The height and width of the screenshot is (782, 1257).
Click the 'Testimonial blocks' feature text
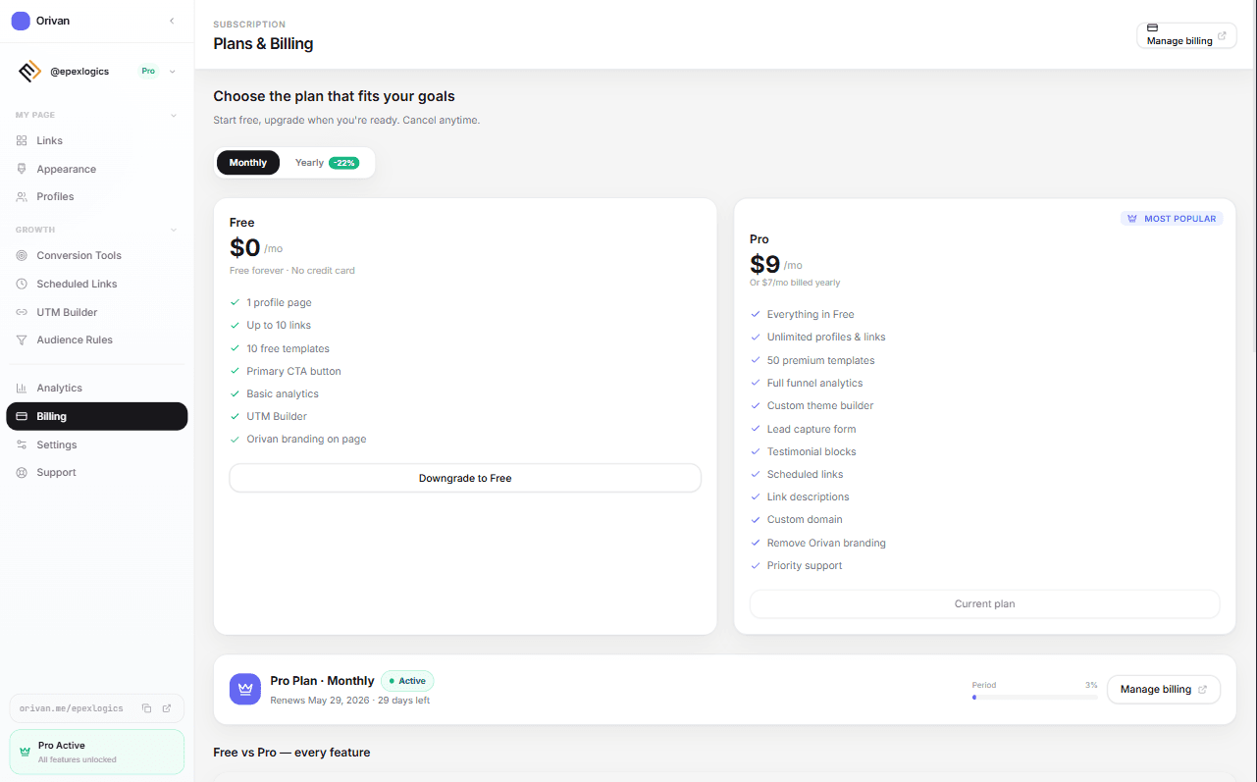coord(812,451)
